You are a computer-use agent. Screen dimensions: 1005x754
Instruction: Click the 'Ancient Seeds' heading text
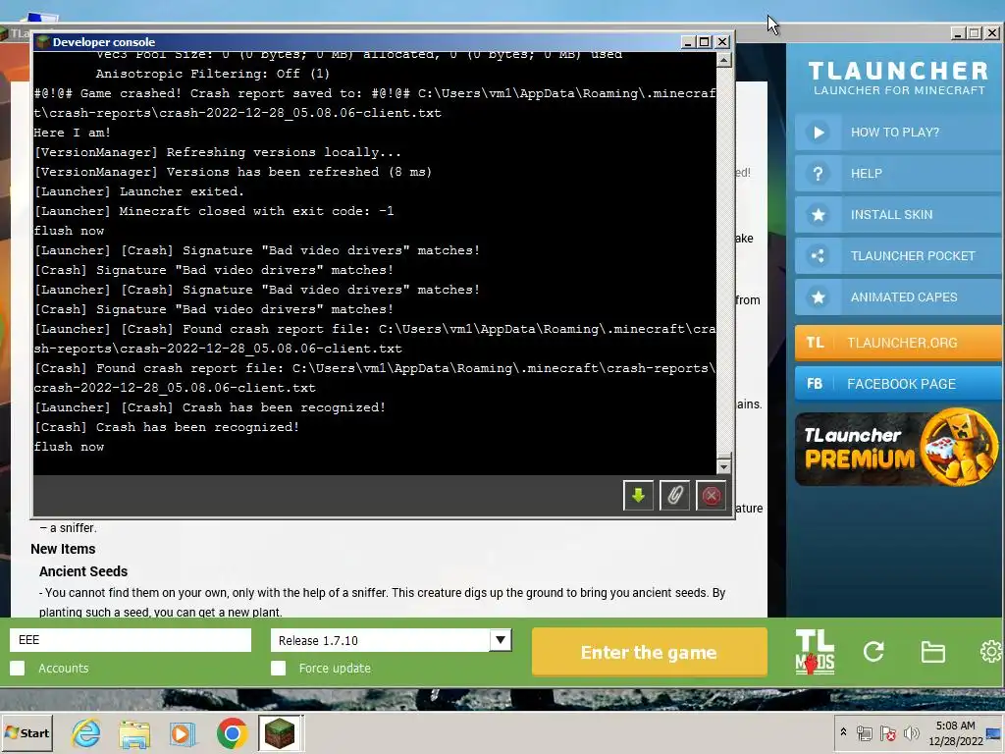[83, 571]
